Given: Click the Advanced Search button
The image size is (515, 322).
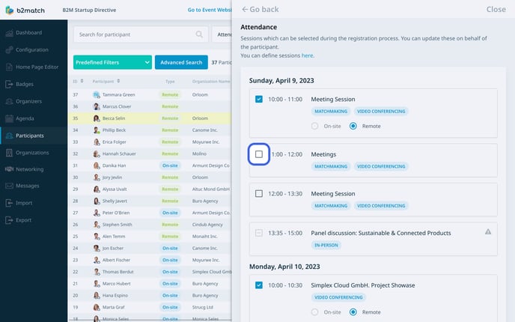Looking at the screenshot, I should (181, 62).
